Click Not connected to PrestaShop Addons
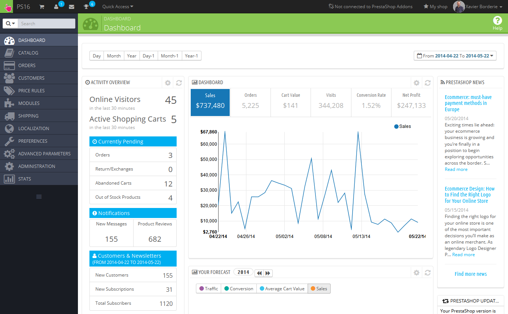This screenshot has width=508, height=314. coord(370,7)
